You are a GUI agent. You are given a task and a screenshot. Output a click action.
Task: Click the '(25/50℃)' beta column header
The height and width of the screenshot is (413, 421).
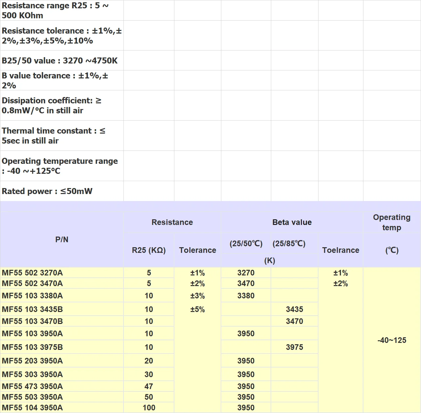pyautogui.click(x=246, y=244)
